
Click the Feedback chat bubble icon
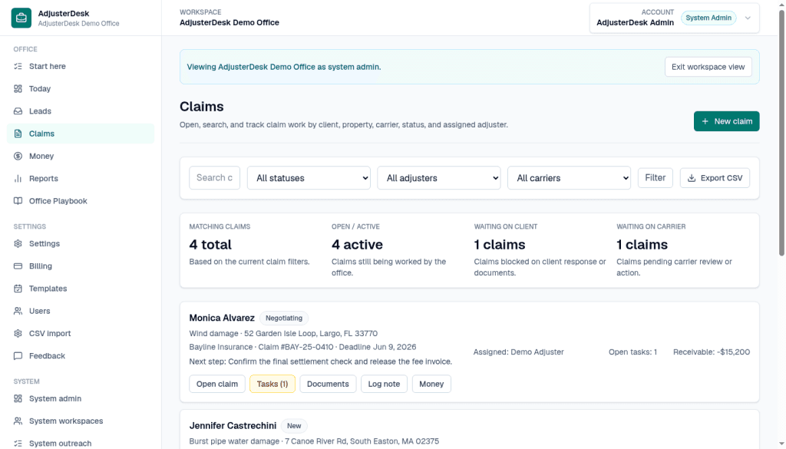click(x=18, y=356)
